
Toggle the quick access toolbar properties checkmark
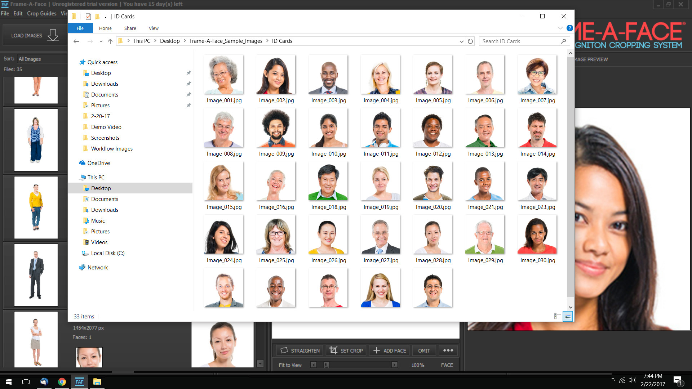[x=88, y=17]
